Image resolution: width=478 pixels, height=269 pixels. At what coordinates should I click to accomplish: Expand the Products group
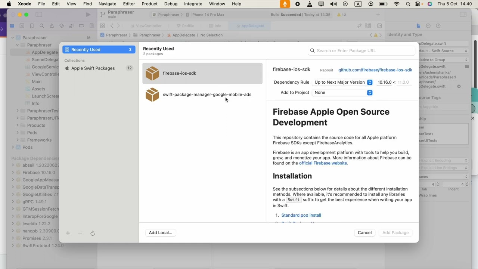18,125
